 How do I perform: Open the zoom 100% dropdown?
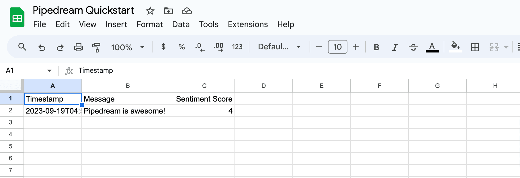click(128, 47)
